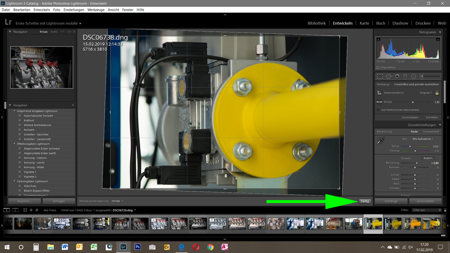This screenshot has width=450, height=253.
Task: Click the Fertig button
Action: pos(364,201)
